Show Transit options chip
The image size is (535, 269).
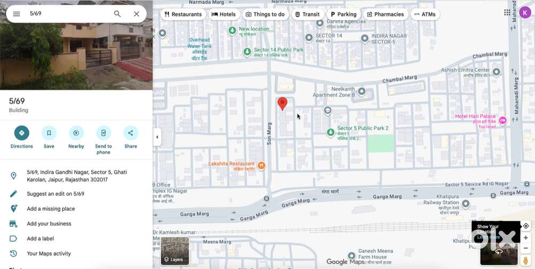pos(308,14)
